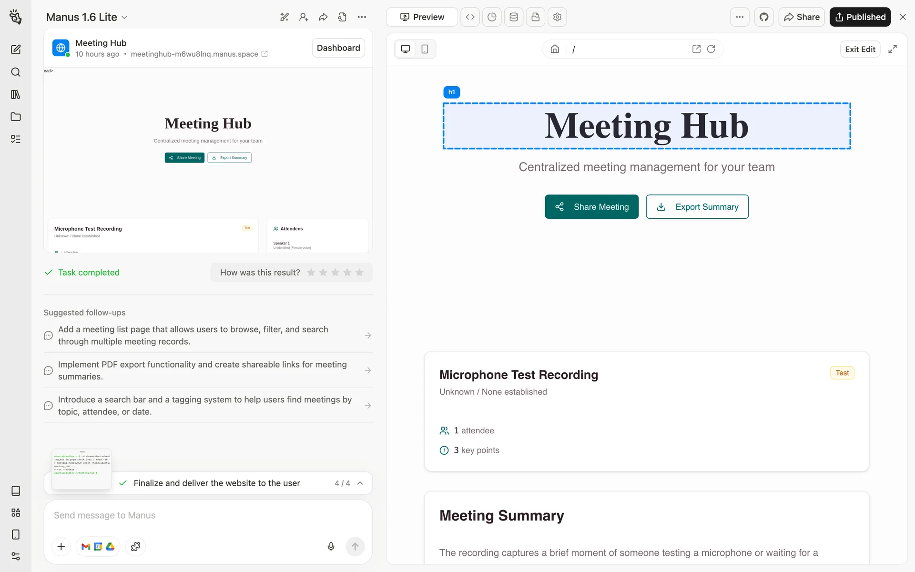
Task: Click the Share Meeting button
Action: coord(591,207)
